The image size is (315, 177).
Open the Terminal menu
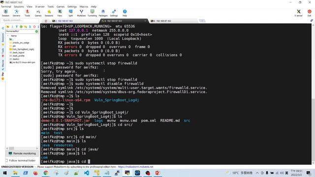point(6,6)
